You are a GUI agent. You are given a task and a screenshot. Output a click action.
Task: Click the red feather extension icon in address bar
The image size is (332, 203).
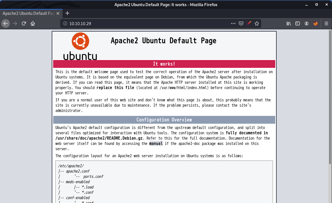pyautogui.click(x=249, y=23)
